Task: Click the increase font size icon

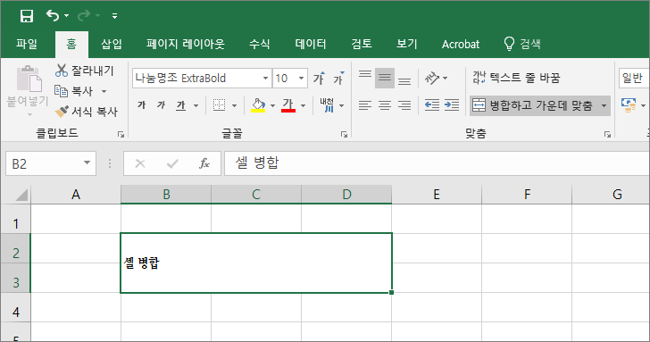Action: (x=319, y=78)
